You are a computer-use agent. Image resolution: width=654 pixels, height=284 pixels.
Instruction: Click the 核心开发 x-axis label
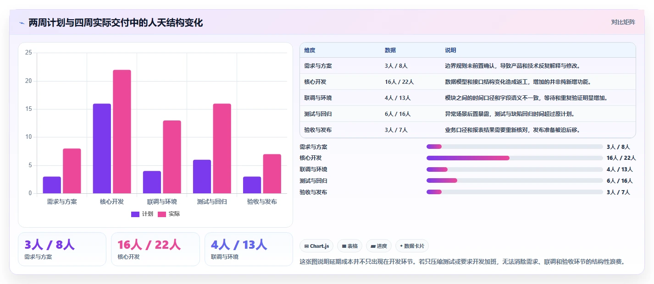[112, 202]
